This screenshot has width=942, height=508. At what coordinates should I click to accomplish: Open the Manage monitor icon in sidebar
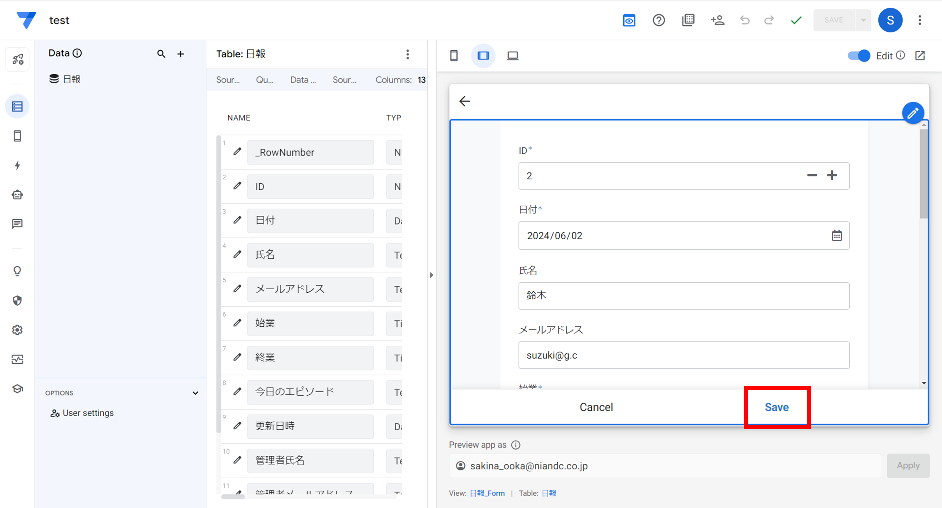pyautogui.click(x=17, y=359)
